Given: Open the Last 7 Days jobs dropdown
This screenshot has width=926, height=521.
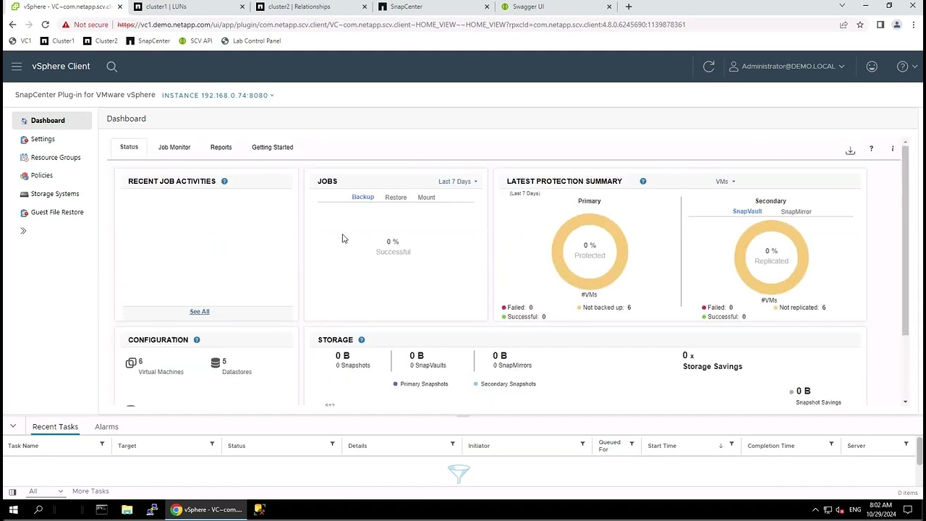Looking at the screenshot, I should pos(458,182).
